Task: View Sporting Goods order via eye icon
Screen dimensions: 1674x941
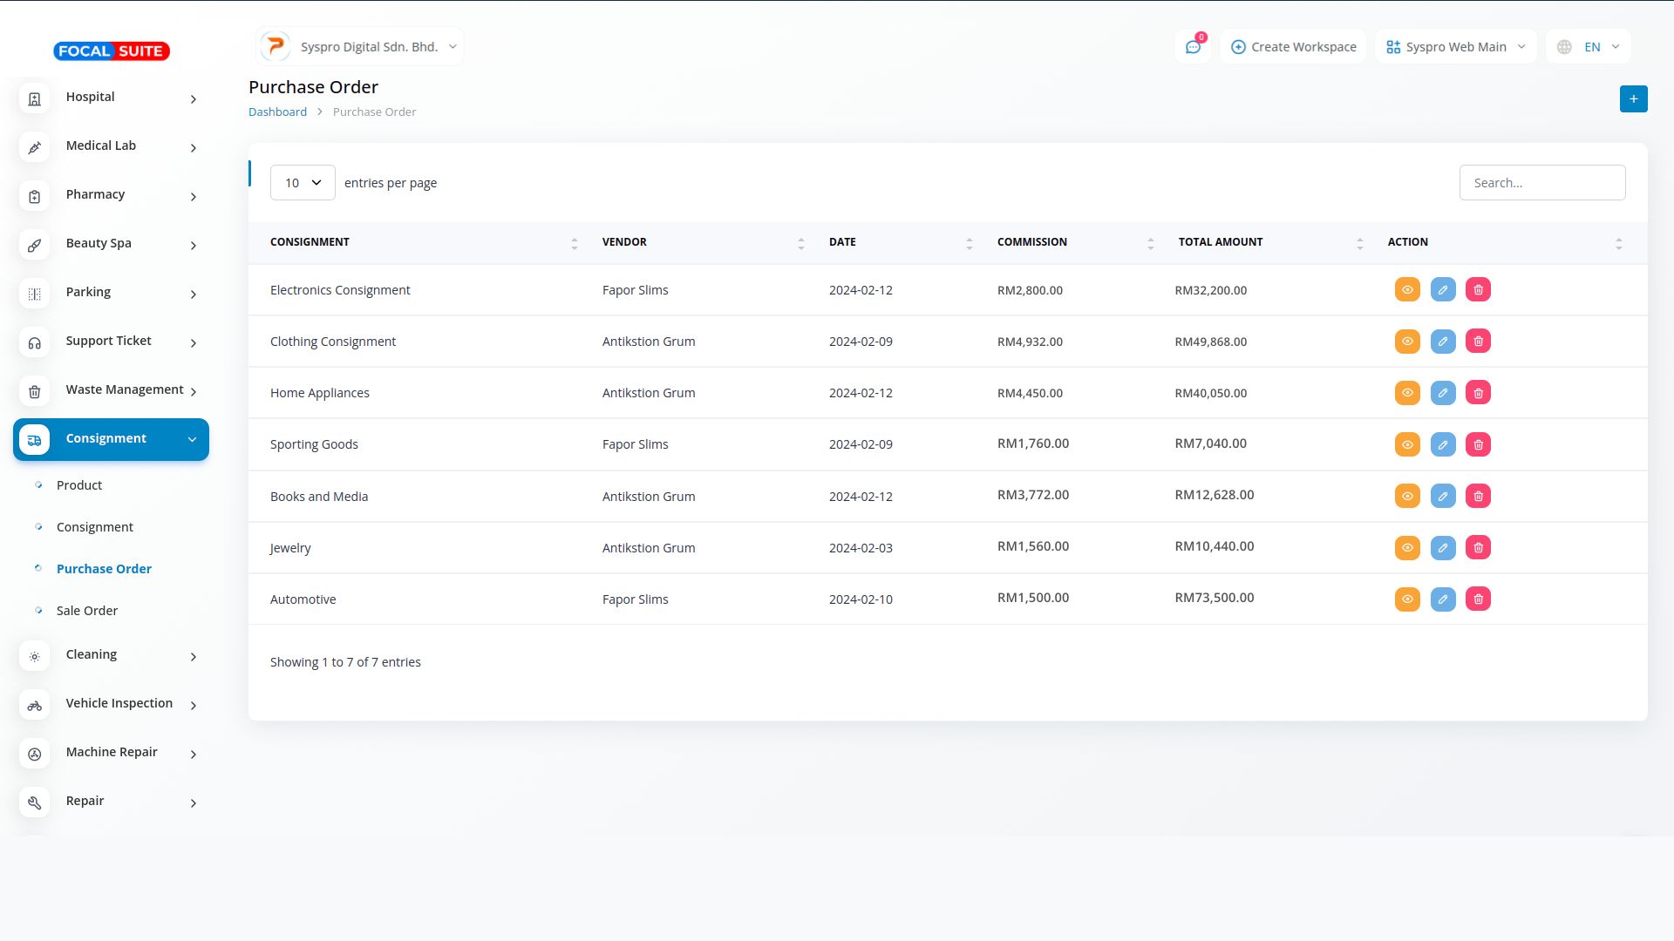Action: click(1407, 445)
